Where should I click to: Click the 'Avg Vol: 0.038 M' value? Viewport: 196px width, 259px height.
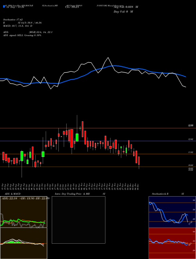coord(126,7)
